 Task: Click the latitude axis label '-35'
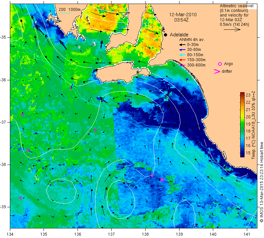click(x=3, y=37)
